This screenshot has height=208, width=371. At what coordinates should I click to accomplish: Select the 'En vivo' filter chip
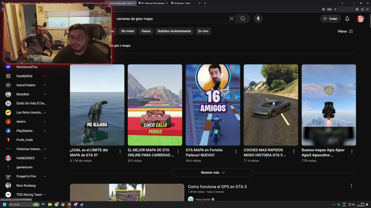pyautogui.click(x=203, y=31)
